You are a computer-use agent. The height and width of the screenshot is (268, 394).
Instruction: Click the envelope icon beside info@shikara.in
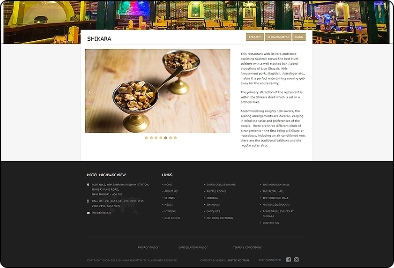(x=88, y=213)
